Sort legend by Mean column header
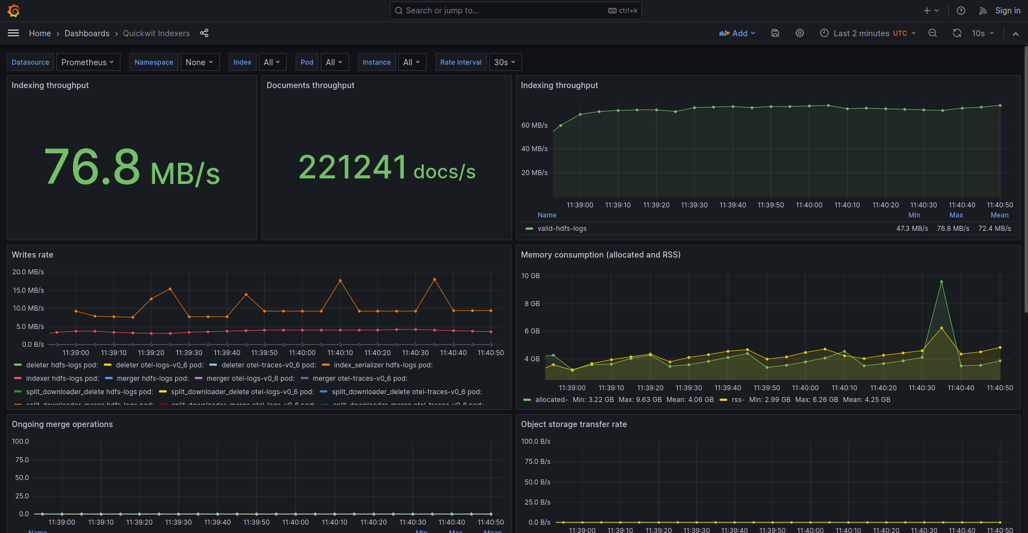The width and height of the screenshot is (1028, 533). [x=999, y=215]
